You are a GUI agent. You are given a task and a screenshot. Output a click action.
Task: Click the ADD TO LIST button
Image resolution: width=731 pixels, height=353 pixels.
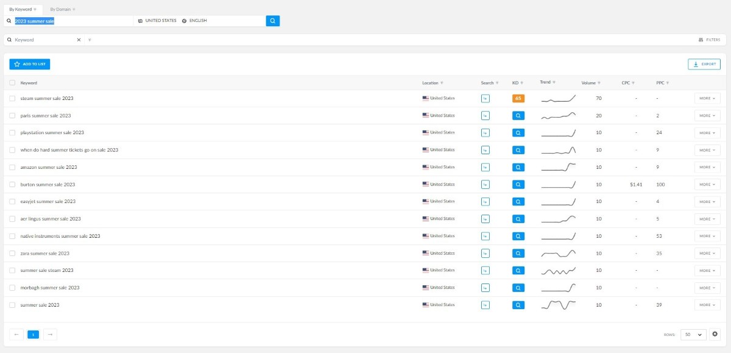pyautogui.click(x=30, y=64)
